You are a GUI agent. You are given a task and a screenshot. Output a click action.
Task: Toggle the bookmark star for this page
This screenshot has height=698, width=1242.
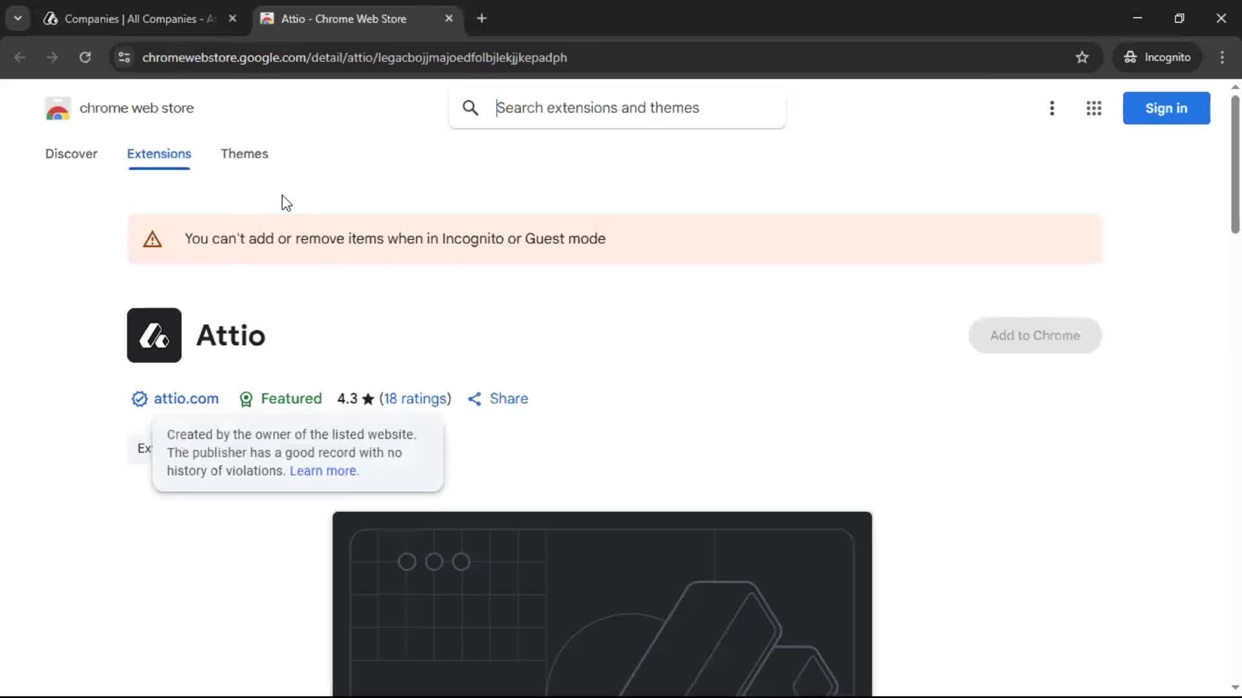point(1083,57)
